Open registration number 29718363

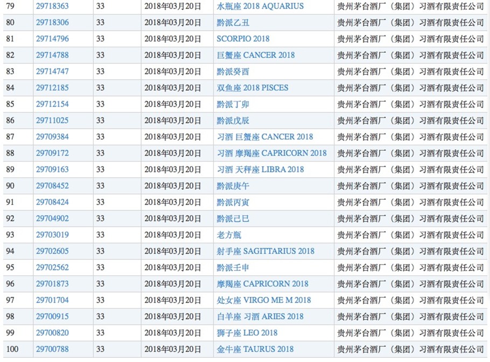tap(52, 6)
